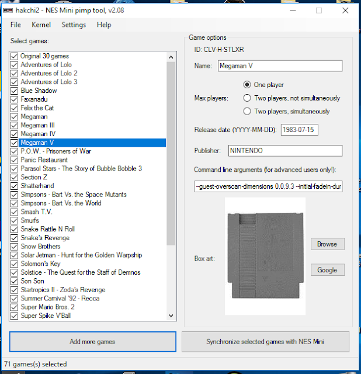Open the Settings menu

[74, 25]
